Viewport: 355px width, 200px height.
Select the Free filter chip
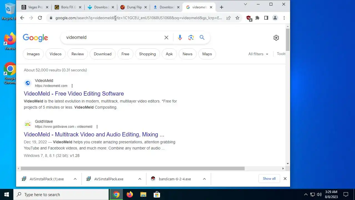pos(125,54)
